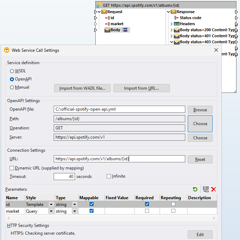
Task: Click the Response envelope icon
Action: pyautogui.click(x=174, y=12)
